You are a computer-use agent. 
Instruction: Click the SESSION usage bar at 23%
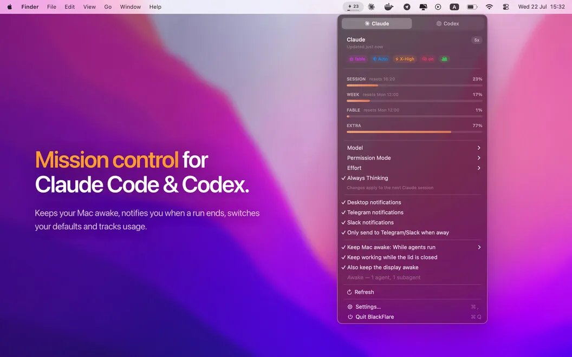point(414,85)
